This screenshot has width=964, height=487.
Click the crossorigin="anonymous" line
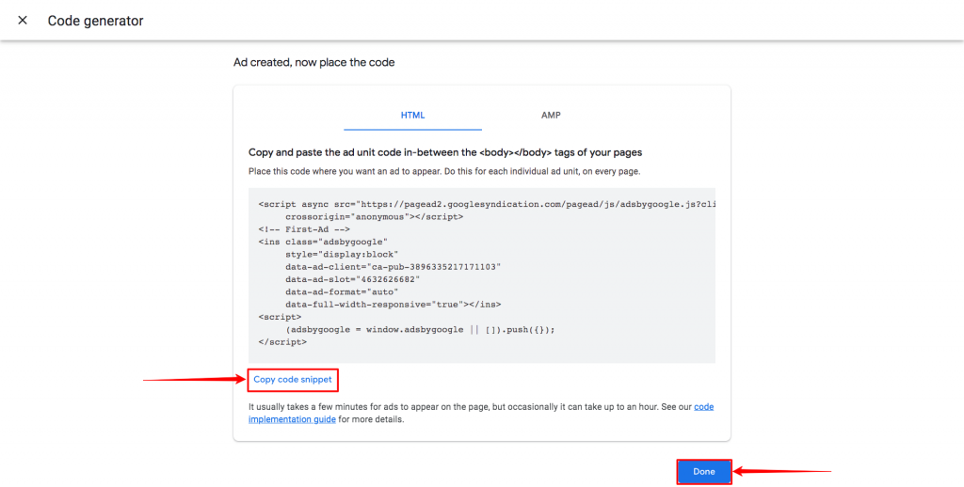(x=375, y=217)
